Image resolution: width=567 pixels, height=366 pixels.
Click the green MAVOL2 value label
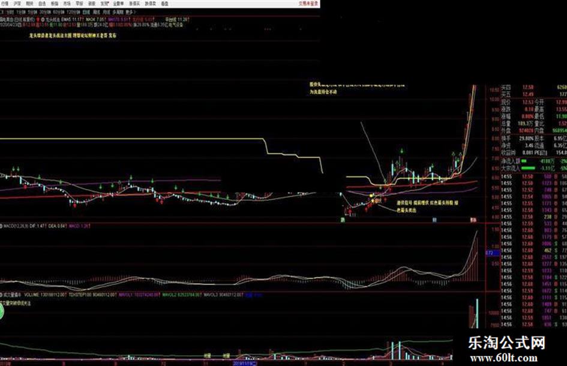click(x=182, y=295)
